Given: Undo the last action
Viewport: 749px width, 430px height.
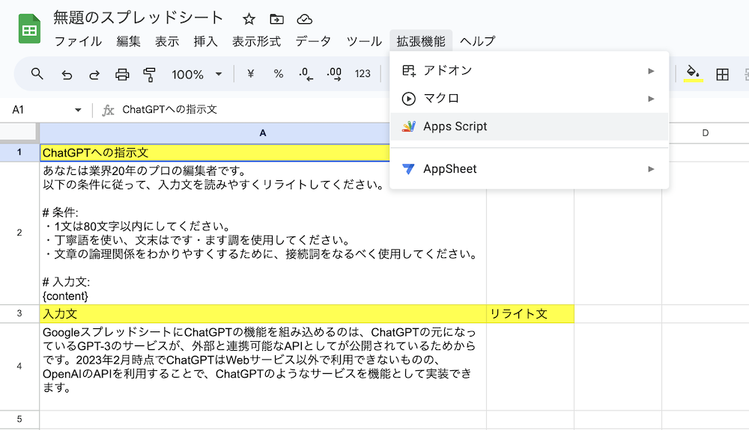Looking at the screenshot, I should (x=67, y=74).
